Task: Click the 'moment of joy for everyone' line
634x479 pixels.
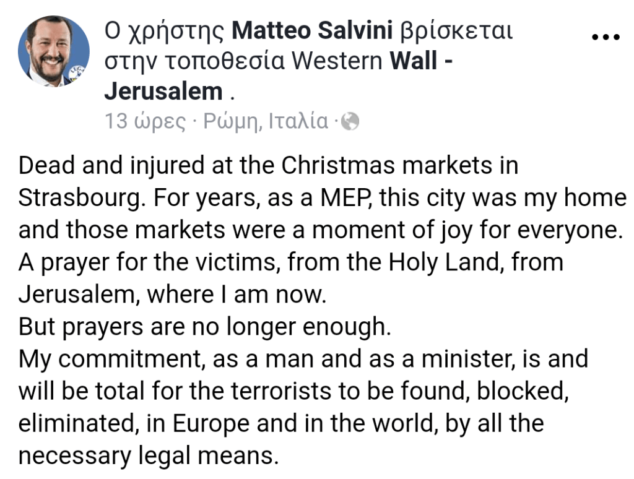Action: (x=321, y=230)
